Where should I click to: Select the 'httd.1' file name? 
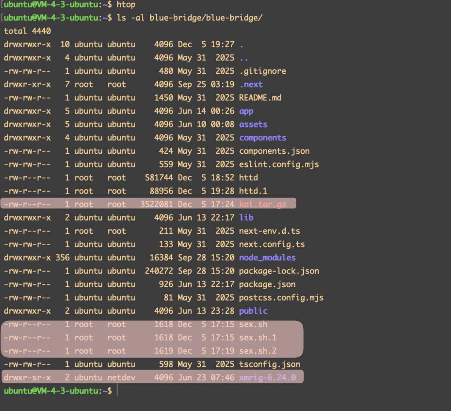[x=253, y=191]
